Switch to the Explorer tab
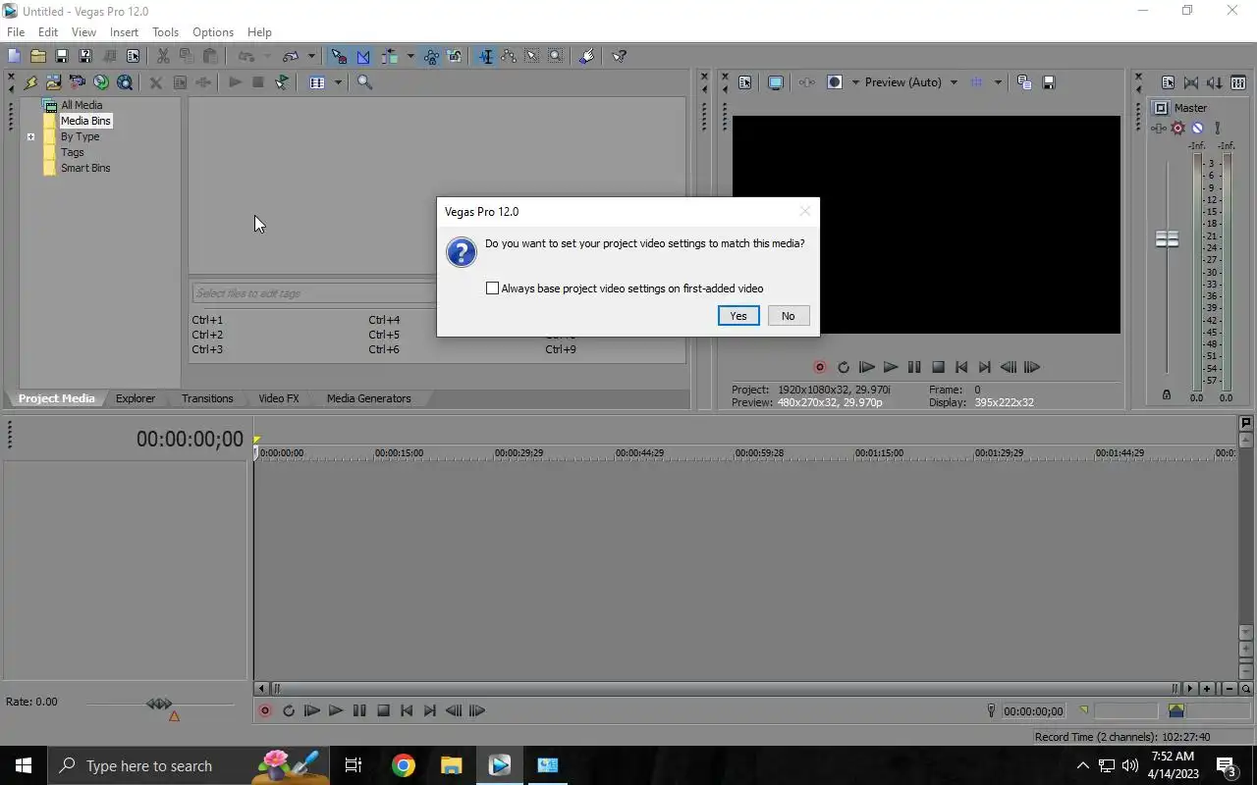Viewport: 1257px width, 785px height. (136, 398)
